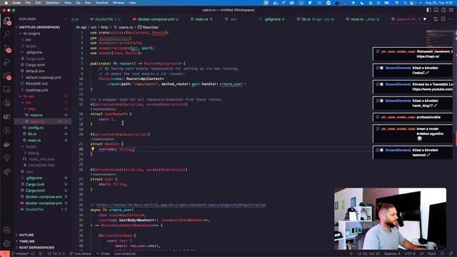
Task: Click the Spaces: 4 indentation indicator
Action: pos(392,254)
